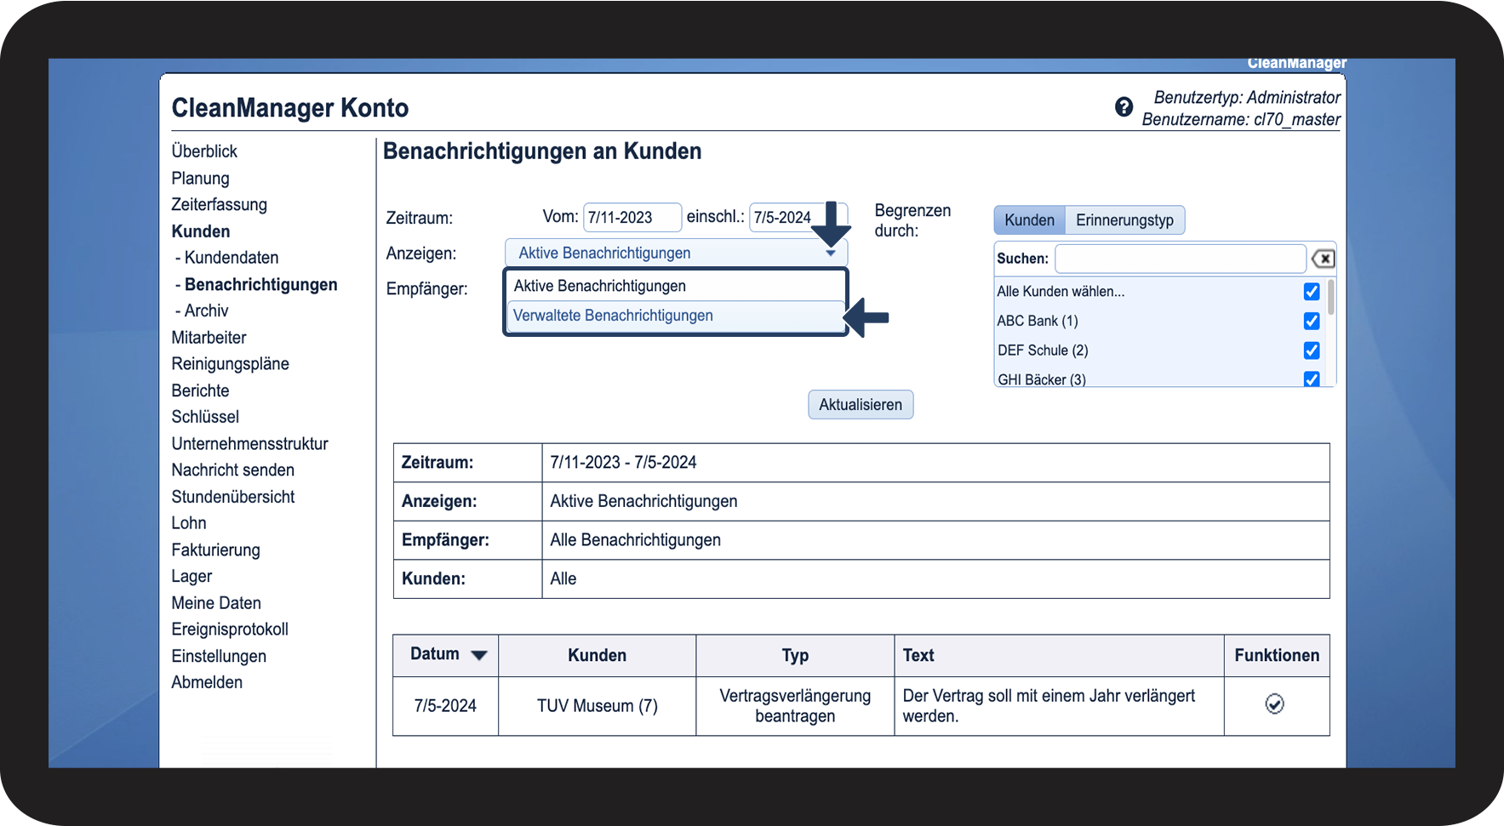Toggle 'Alle Kunden wählen...' checkbox
The height and width of the screenshot is (826, 1504).
click(x=1311, y=292)
